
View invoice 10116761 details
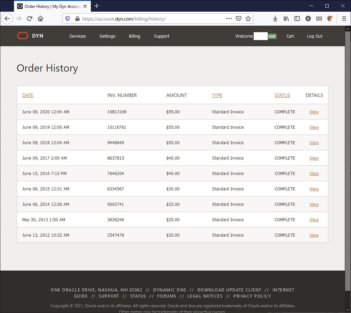tap(314, 127)
